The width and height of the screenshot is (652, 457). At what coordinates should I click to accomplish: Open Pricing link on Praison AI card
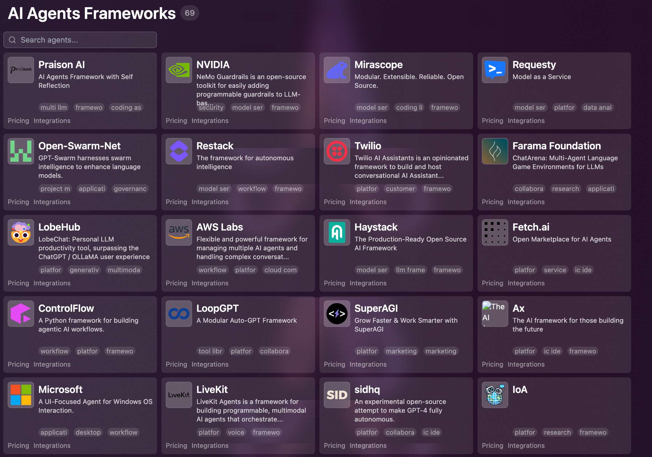(18, 121)
